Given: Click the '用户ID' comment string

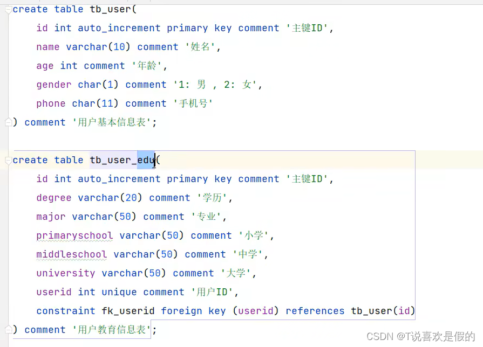Looking at the screenshot, I should pyautogui.click(x=212, y=292).
